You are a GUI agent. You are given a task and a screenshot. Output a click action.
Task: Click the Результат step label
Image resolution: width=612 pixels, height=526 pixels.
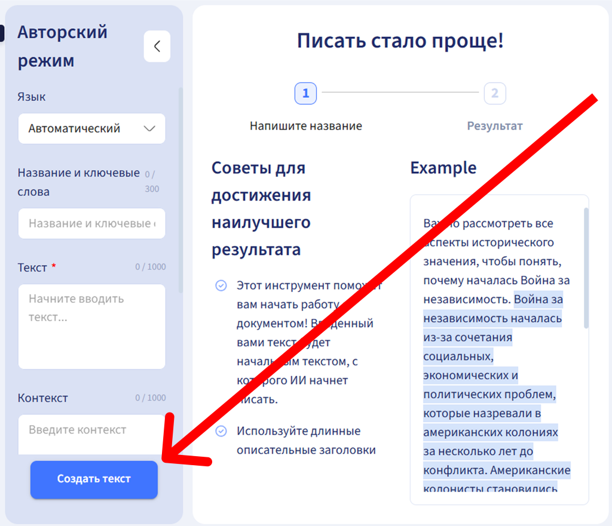tap(495, 126)
